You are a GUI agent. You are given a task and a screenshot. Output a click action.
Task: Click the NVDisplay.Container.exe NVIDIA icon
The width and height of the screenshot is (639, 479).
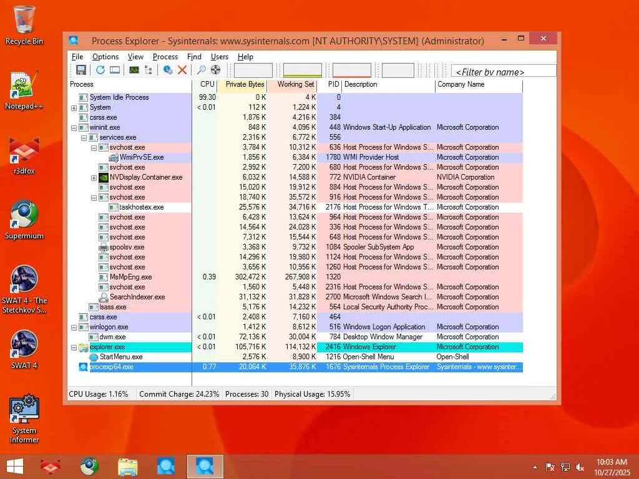[x=104, y=177]
